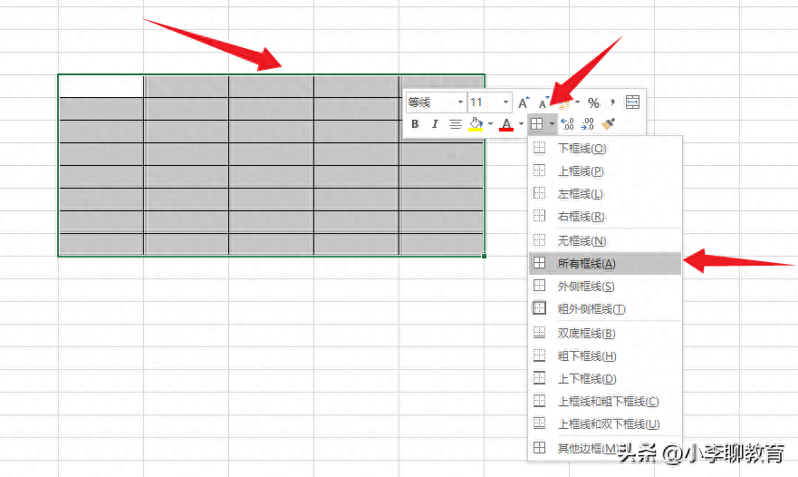
Task: Apply 上下框线(D) top and bottom border
Action: pyautogui.click(x=605, y=379)
